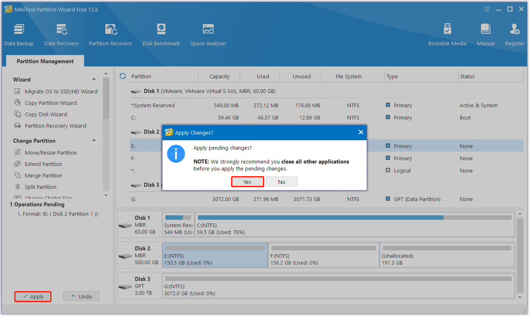Sort by Capacity column header
Viewport: 530px width, 316px height.
point(219,76)
